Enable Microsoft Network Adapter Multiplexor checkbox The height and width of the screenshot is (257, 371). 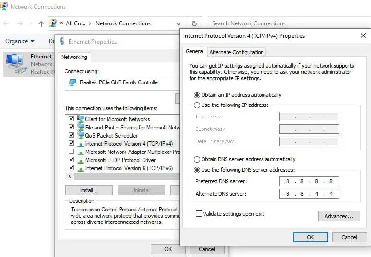point(72,152)
